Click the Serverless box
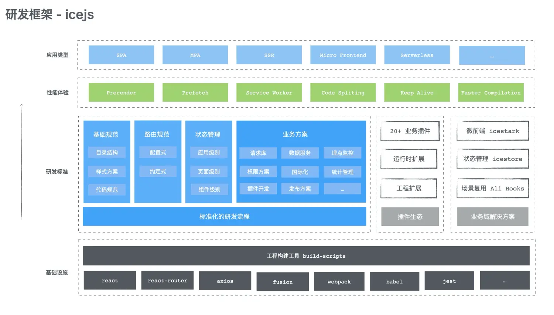Image resolution: width=554 pixels, height=315 pixels. click(417, 55)
